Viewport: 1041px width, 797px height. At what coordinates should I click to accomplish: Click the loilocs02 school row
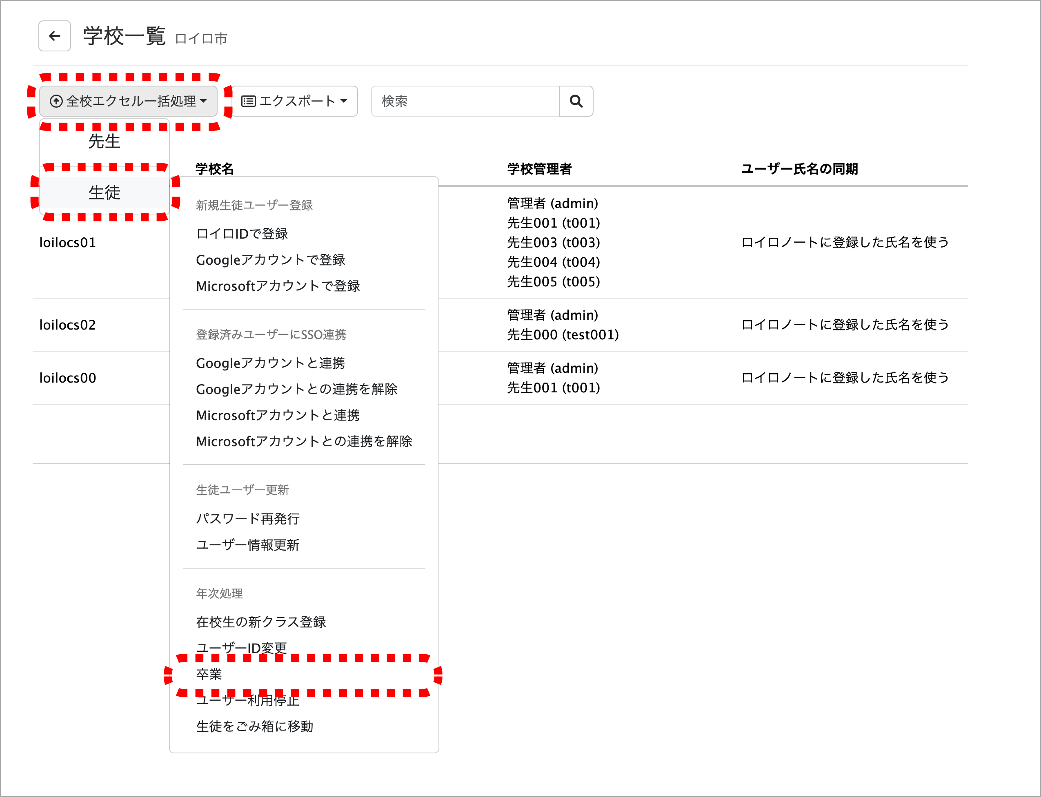point(68,325)
